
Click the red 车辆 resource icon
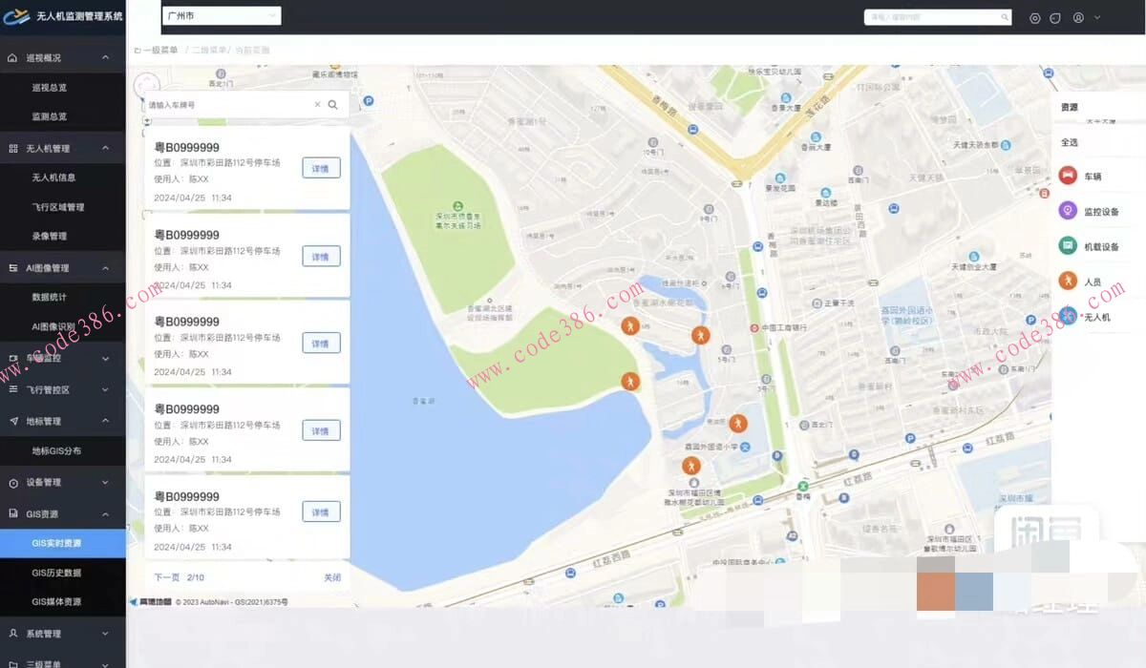pos(1068,177)
